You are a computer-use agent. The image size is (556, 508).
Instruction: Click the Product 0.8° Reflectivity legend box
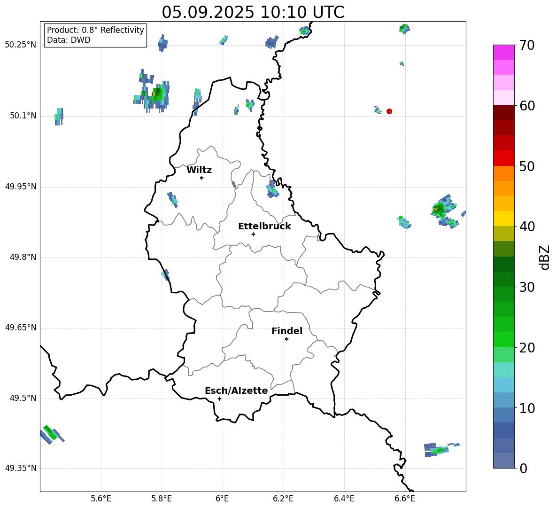(x=95, y=35)
